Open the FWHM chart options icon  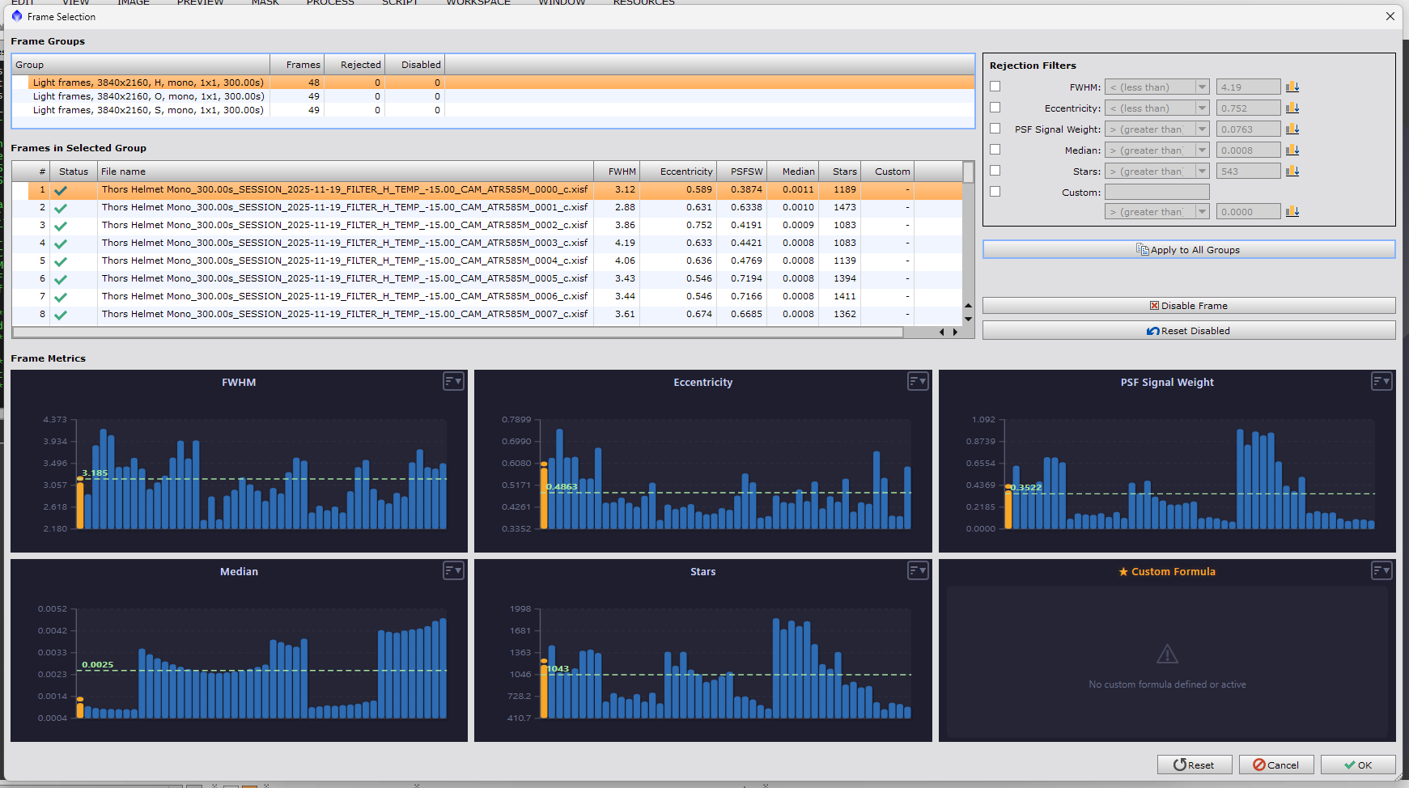tap(453, 382)
